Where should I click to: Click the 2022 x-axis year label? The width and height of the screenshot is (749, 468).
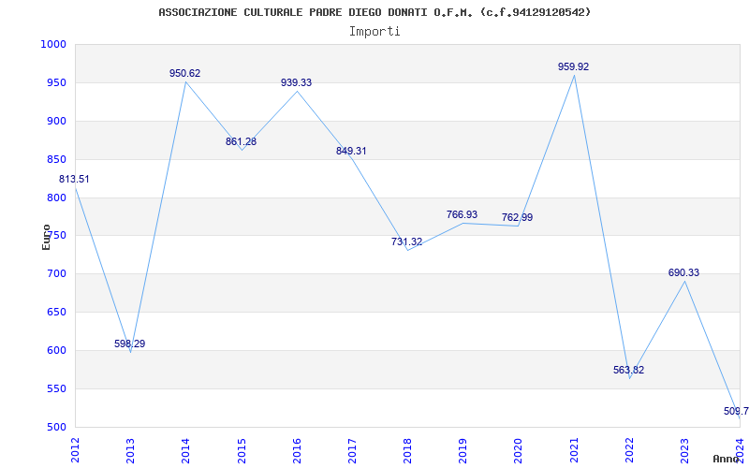[x=629, y=450]
